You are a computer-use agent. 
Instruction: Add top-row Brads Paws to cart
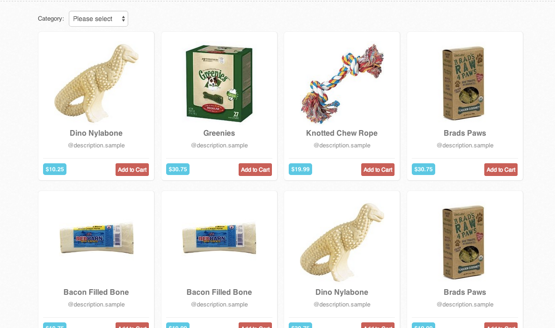501,169
